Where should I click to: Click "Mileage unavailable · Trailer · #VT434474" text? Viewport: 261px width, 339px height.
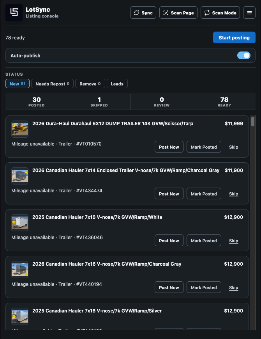click(57, 191)
